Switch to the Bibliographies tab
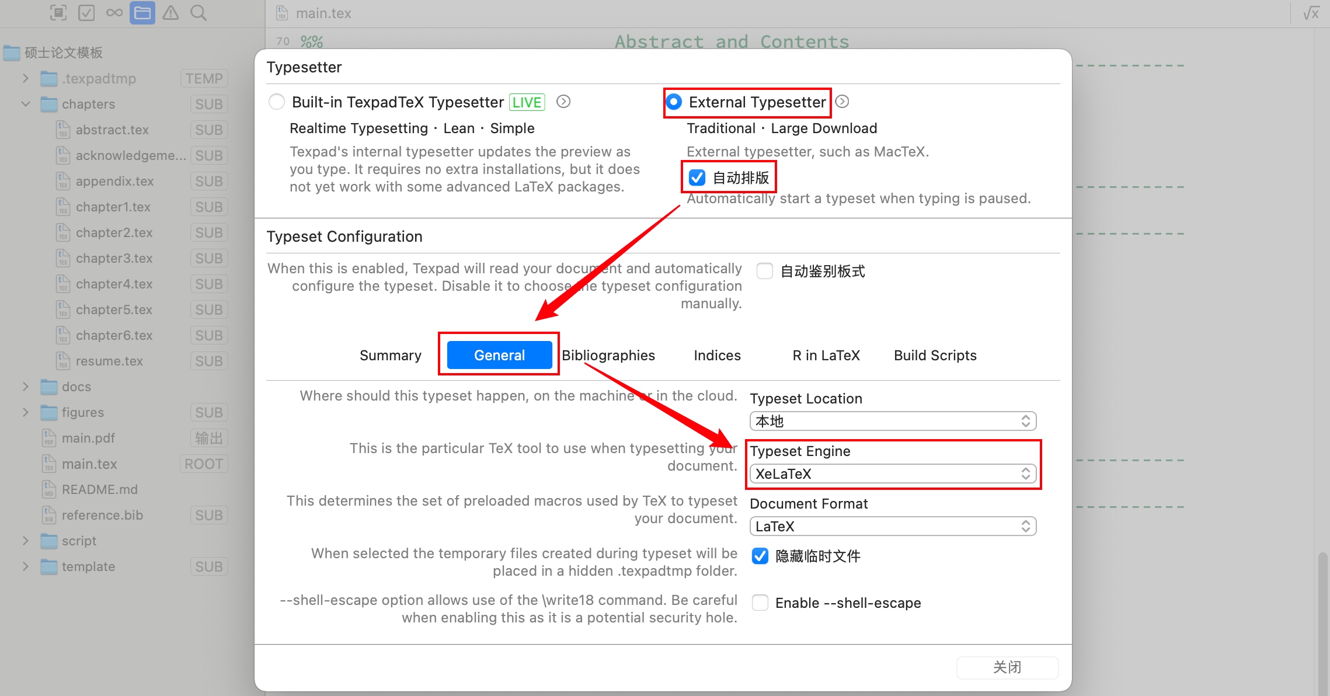Viewport: 1330px width, 696px height. (x=608, y=355)
